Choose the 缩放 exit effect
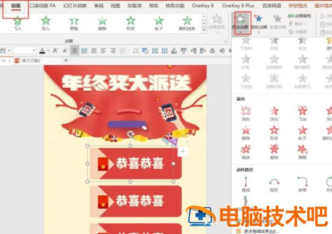Viewport: 332px width, 234px height. pyautogui.click(x=246, y=152)
